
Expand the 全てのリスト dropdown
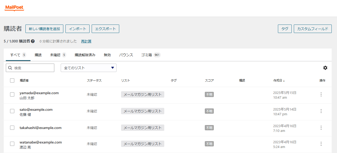[x=88, y=68]
